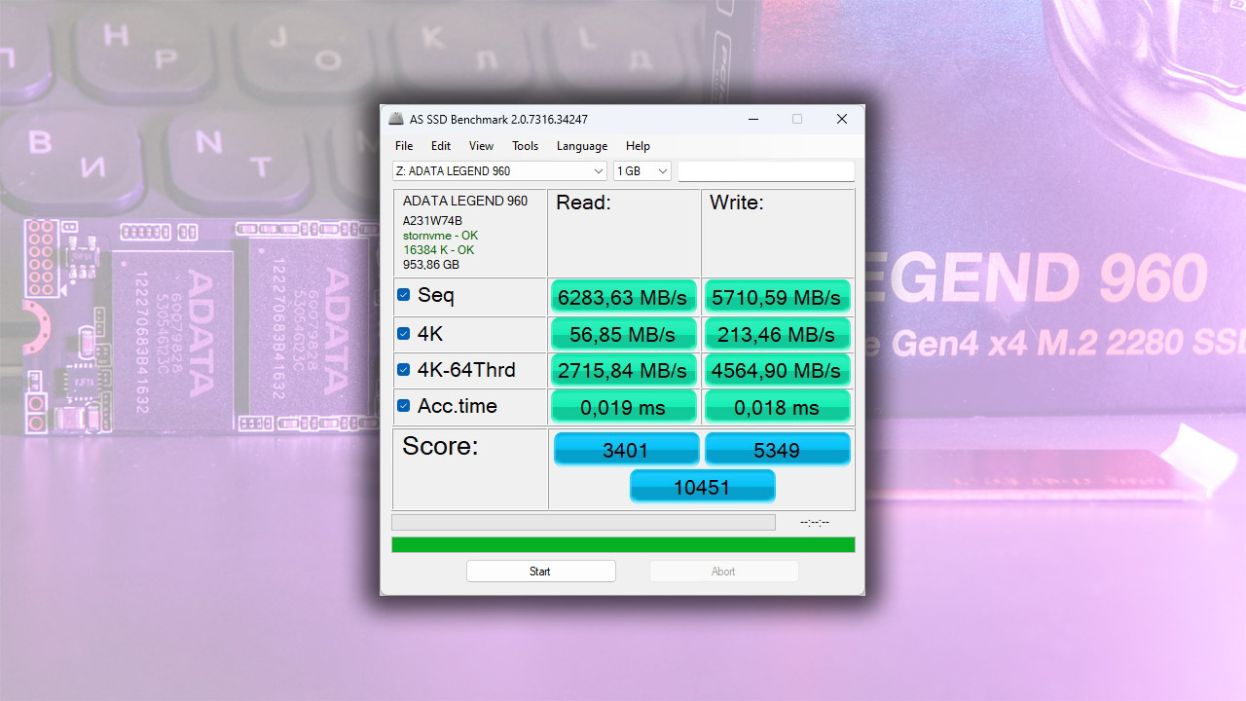
Task: Click the 4K read result 56,85 MB/s
Action: pyautogui.click(x=624, y=334)
